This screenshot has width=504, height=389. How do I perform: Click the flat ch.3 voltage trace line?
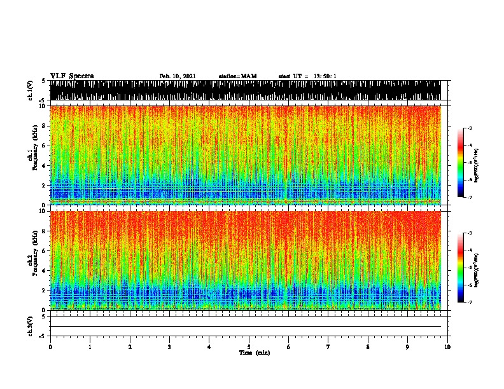[245, 327]
